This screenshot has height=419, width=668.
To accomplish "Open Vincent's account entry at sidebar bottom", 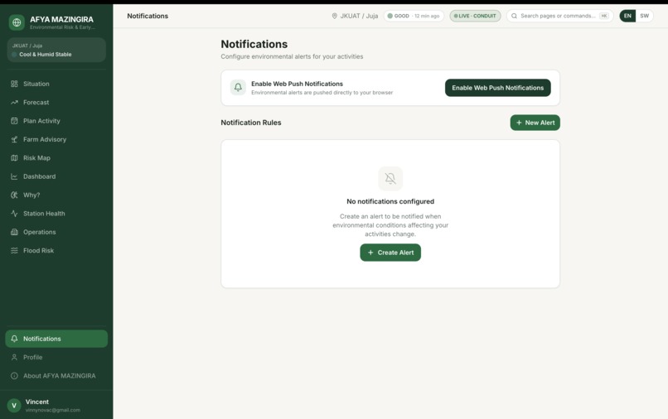I will click(56, 406).
